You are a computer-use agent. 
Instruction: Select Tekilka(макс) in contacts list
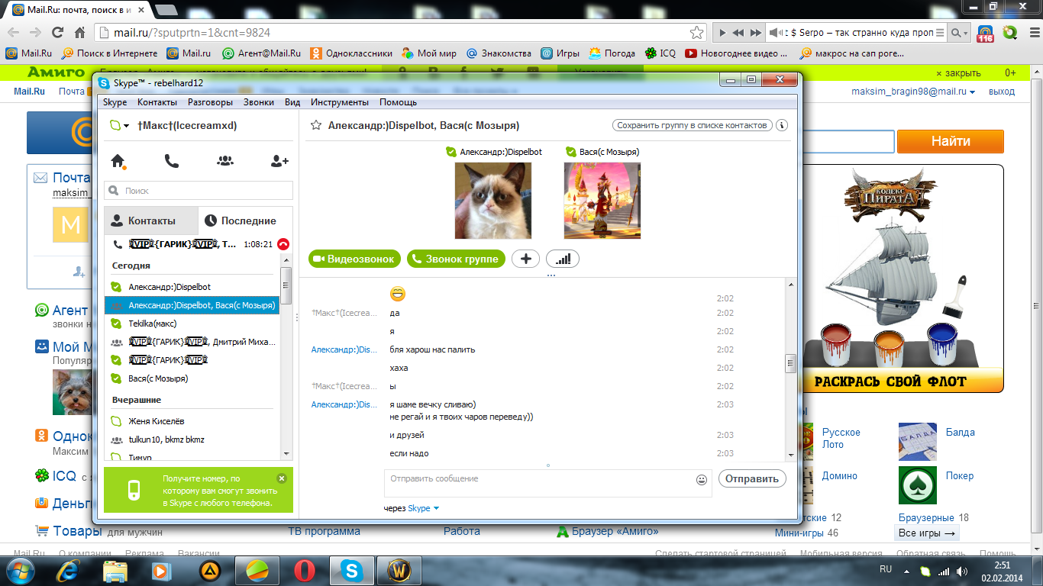pyautogui.click(x=192, y=324)
